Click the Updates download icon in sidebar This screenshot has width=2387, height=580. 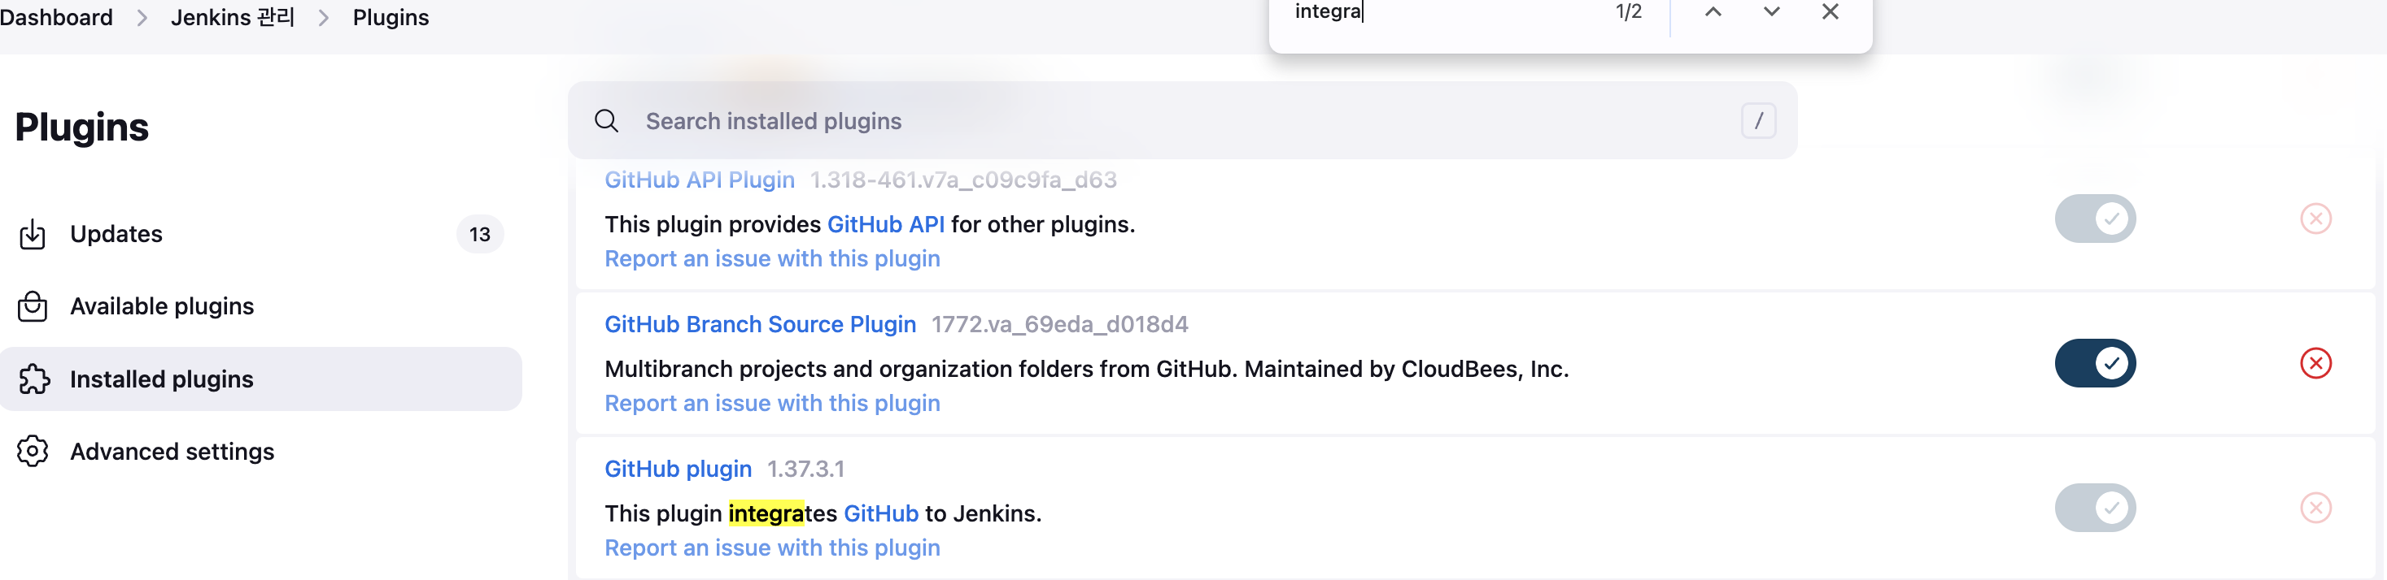pos(33,234)
